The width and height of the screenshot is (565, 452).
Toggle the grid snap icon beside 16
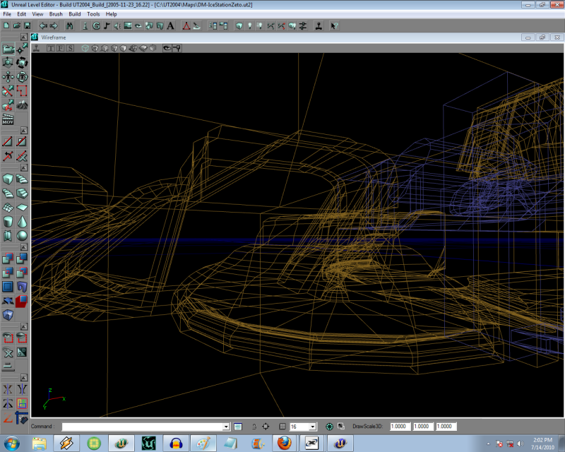(282, 427)
